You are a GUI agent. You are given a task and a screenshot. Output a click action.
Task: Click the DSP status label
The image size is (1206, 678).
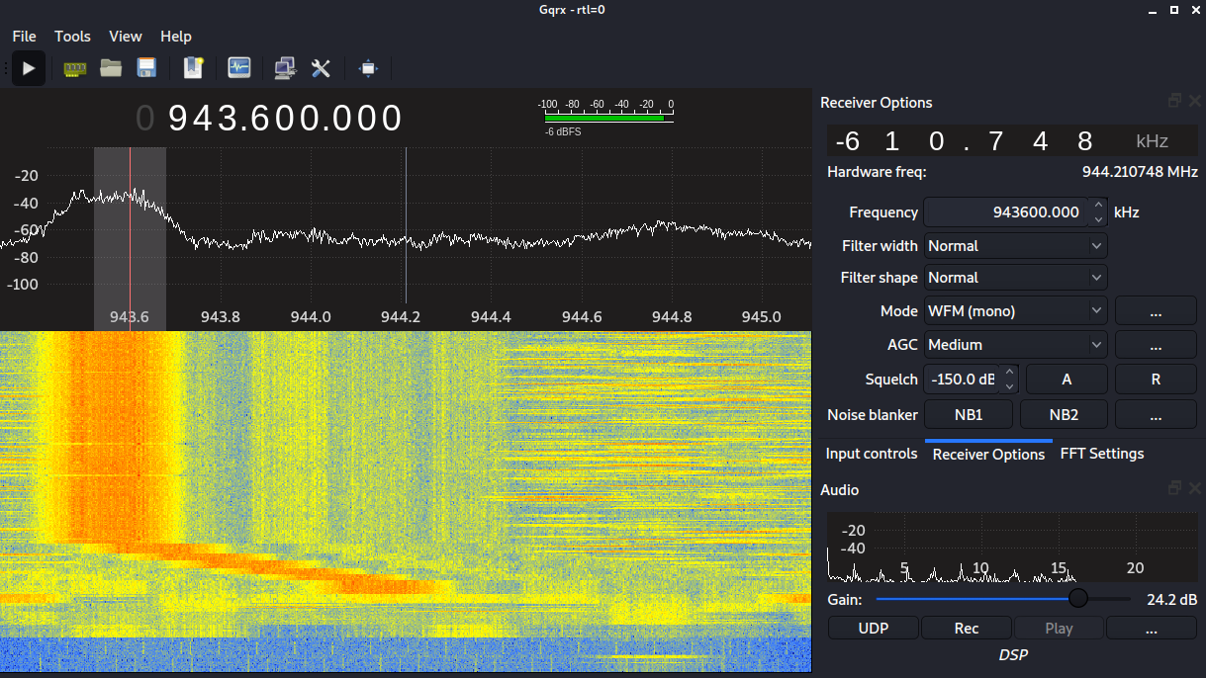click(1012, 654)
